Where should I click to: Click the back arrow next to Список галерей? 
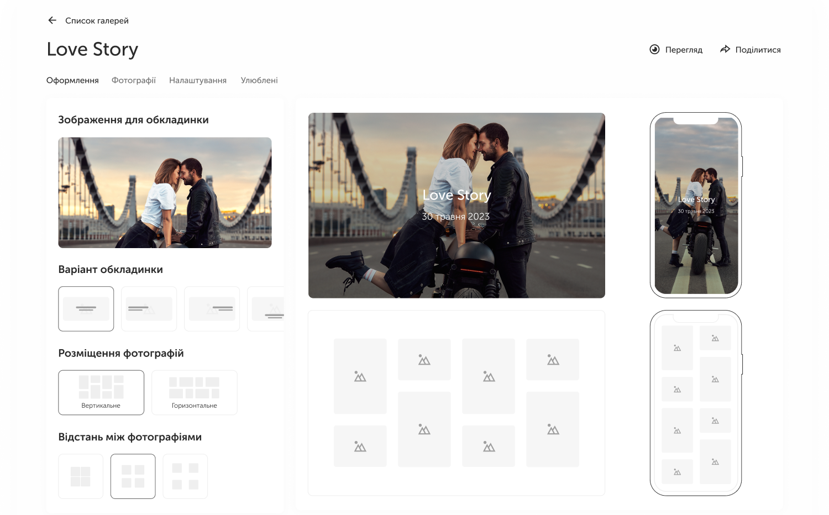[x=53, y=20]
